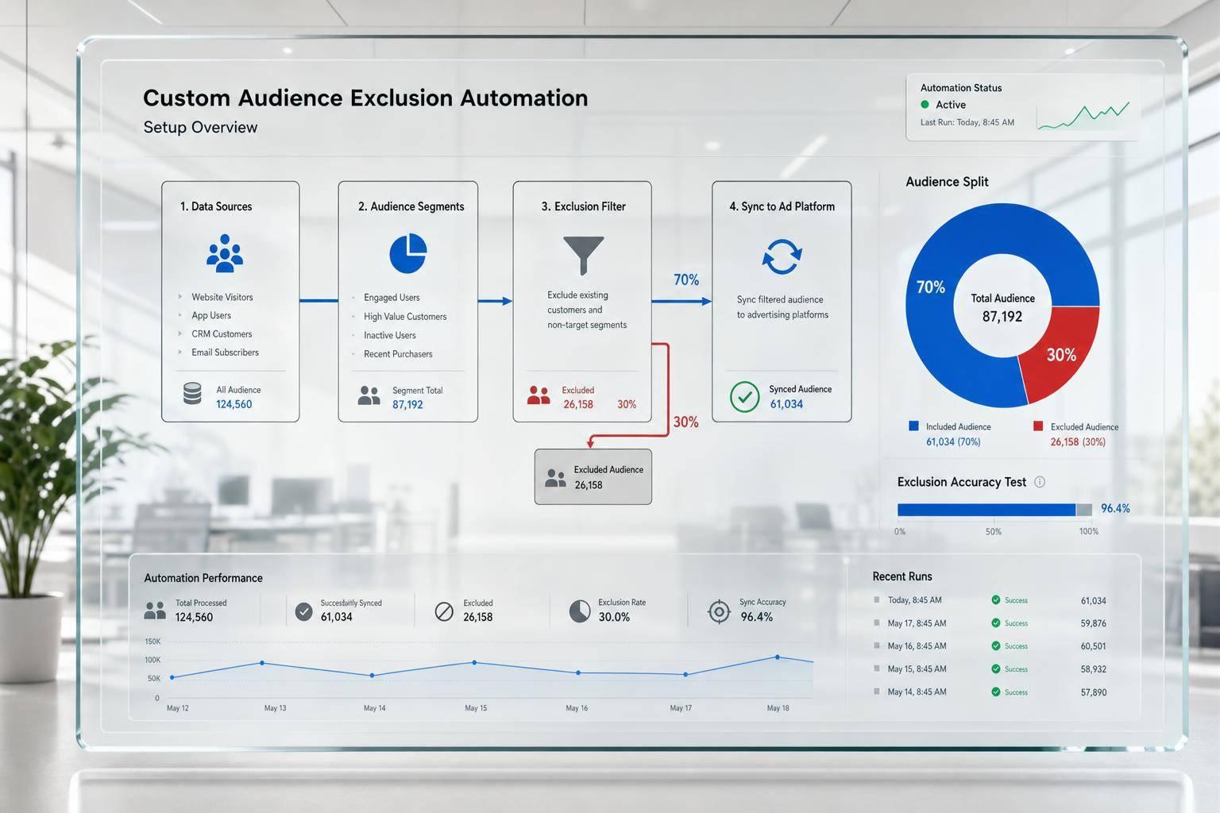The image size is (1220, 813).
Task: Click the Excluded Audience 26,158 (30%) legend value
Action: pos(1078,441)
